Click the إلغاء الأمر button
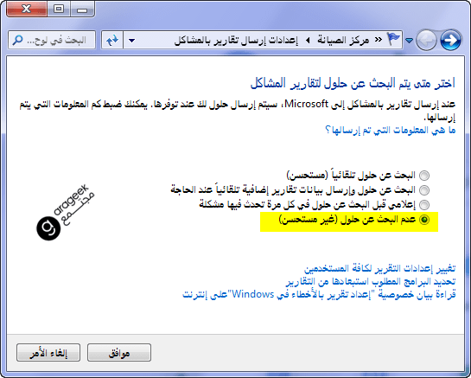 (x=48, y=352)
